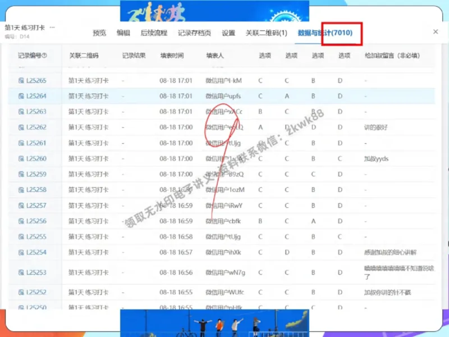Open record icon for L25258
The height and width of the screenshot is (337, 449).
pyautogui.click(x=21, y=190)
